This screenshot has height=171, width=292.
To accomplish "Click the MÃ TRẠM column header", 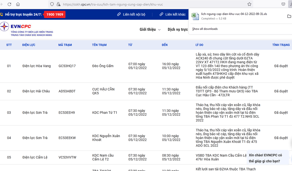I will pos(65,45).
